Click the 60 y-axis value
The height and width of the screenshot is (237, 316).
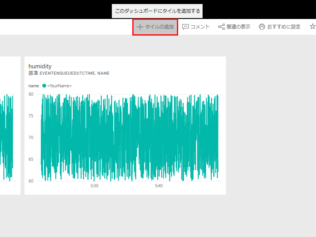coord(31,181)
